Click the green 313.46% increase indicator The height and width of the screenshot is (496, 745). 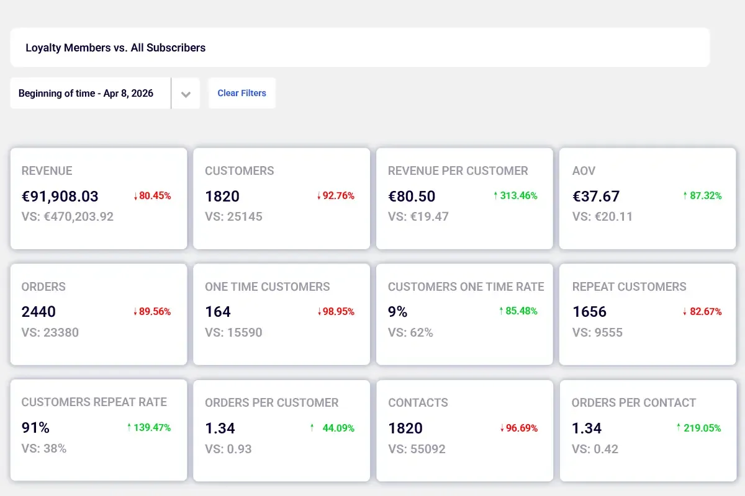coord(515,196)
